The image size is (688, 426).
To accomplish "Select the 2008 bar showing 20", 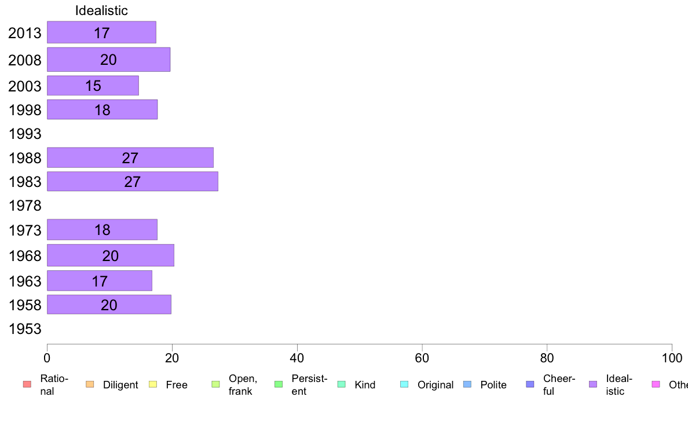I will pyautogui.click(x=108, y=59).
